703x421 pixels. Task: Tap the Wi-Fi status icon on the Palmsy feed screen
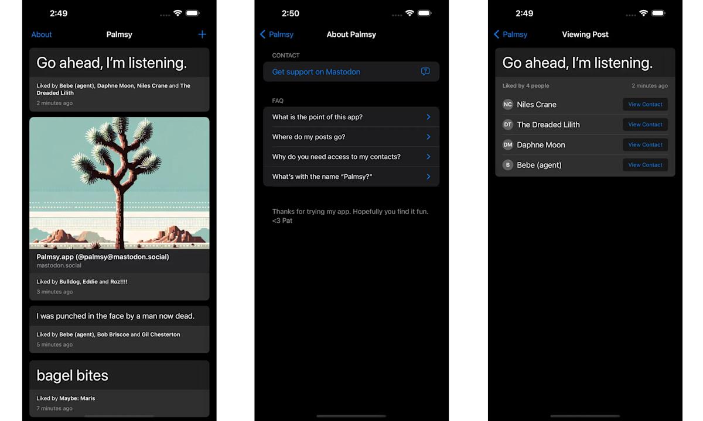[178, 13]
